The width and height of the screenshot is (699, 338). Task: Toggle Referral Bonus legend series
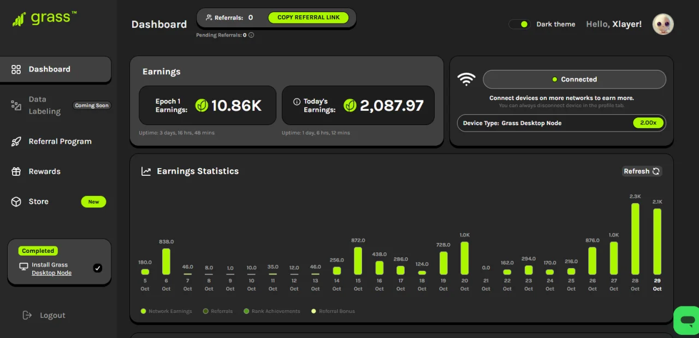point(333,311)
